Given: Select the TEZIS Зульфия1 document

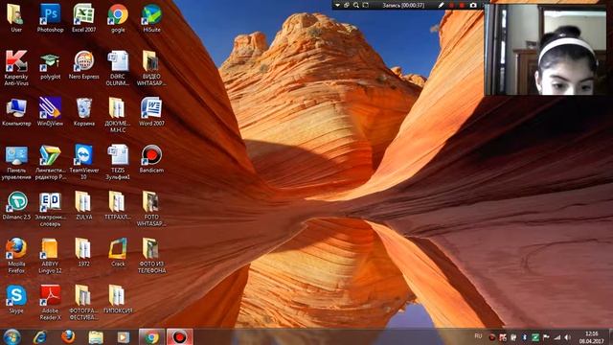Looking at the screenshot, I should tap(118, 162).
